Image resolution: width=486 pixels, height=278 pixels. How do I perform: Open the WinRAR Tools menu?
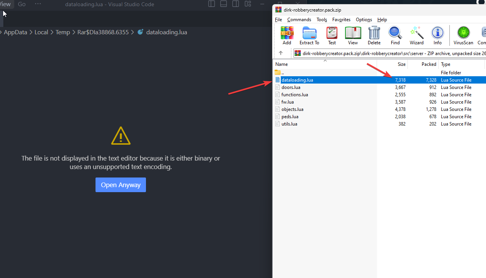(x=322, y=20)
